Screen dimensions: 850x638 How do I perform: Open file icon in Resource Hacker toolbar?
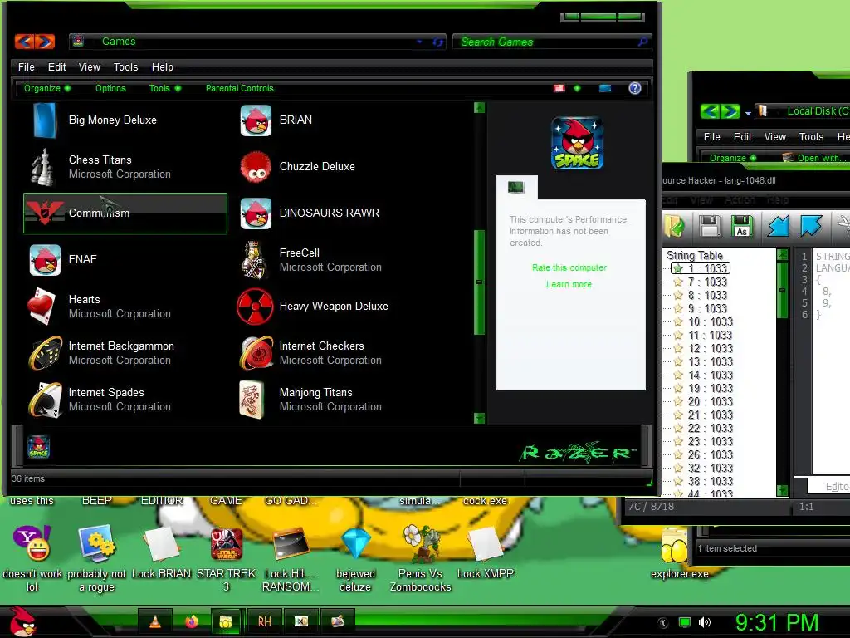coord(674,226)
